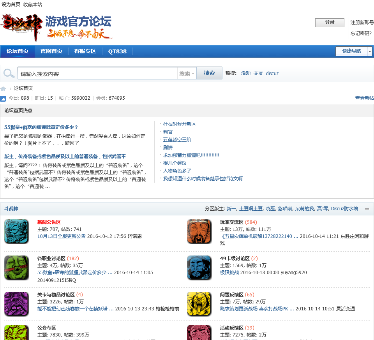Open the 剧情 post
This screenshot has height=340, width=374.
point(168,148)
